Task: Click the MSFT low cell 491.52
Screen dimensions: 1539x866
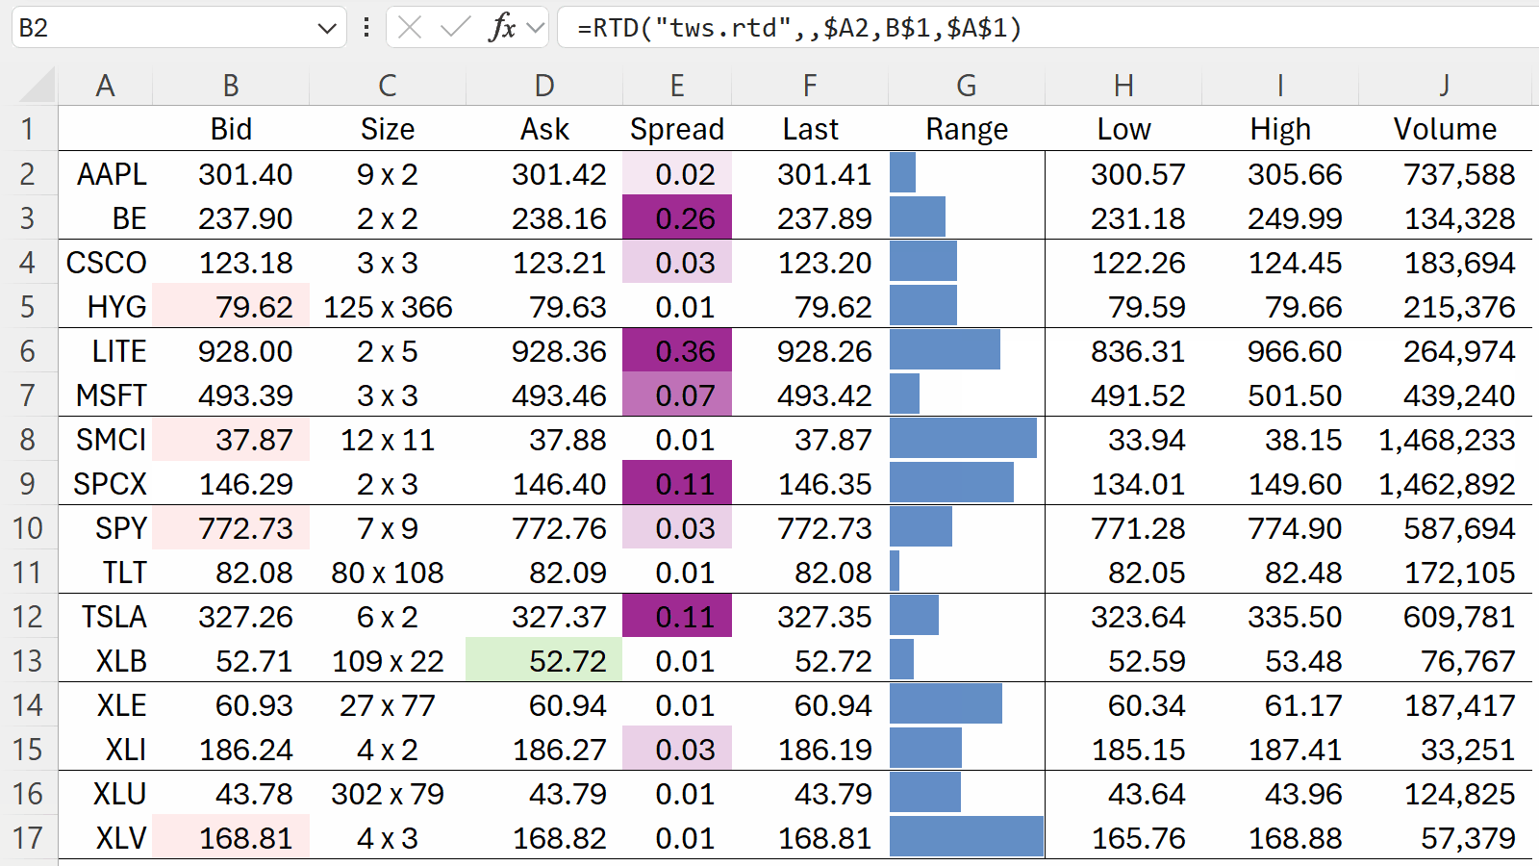Action: (x=1123, y=395)
